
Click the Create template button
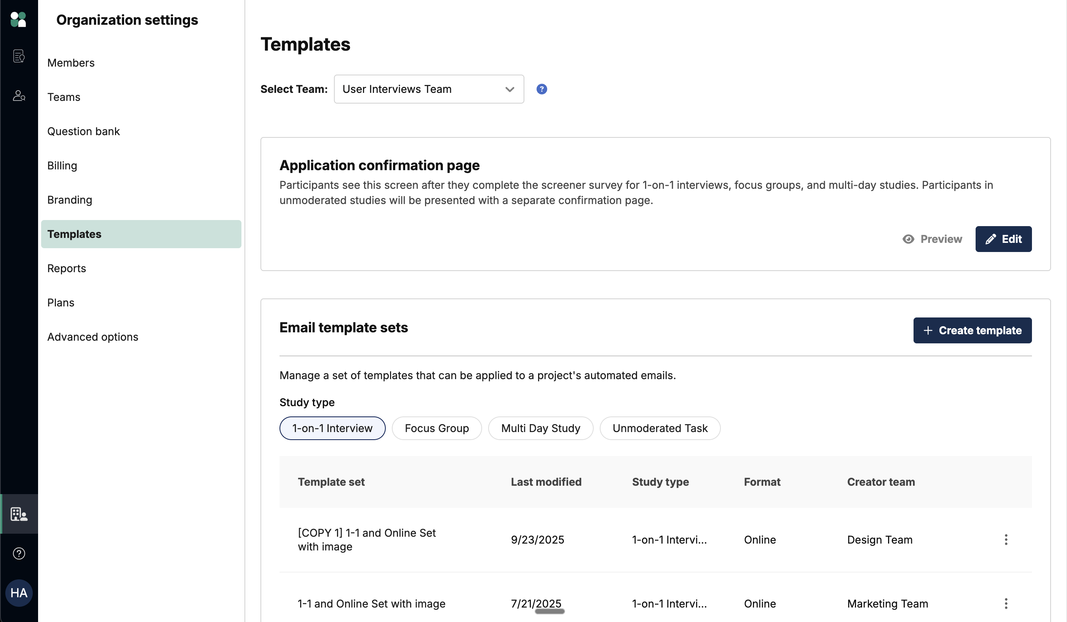972,330
